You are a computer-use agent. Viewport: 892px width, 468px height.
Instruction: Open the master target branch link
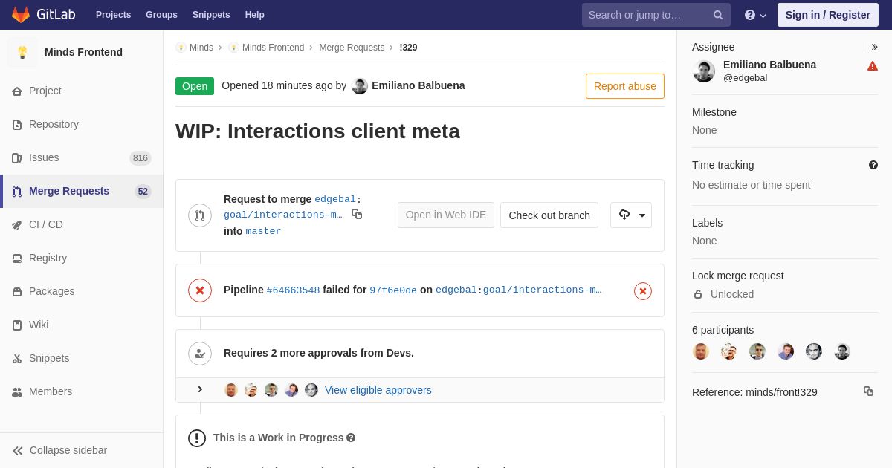click(x=263, y=231)
